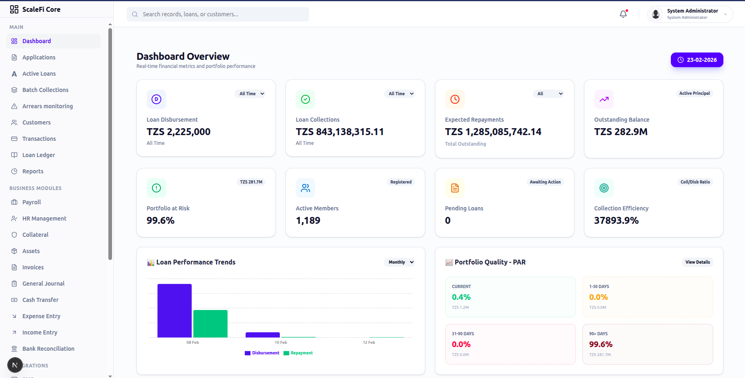This screenshot has width=745, height=378.
Task: Go to Batch Collections page
Action: pyautogui.click(x=45, y=90)
